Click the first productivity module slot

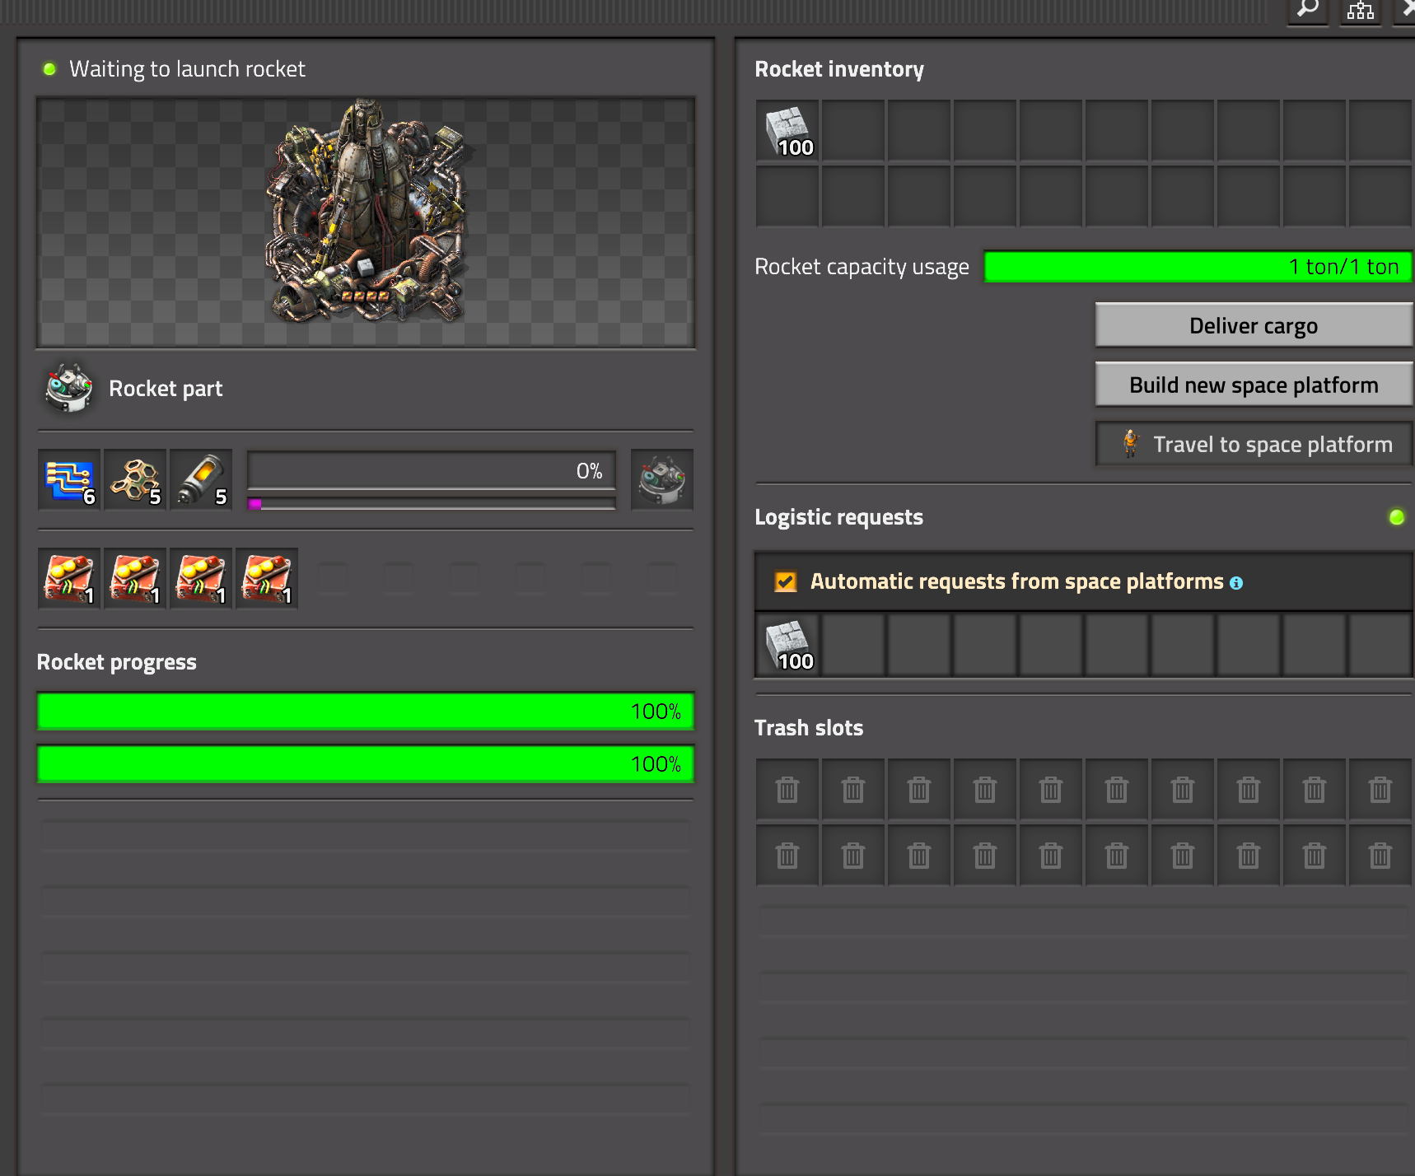(x=69, y=578)
